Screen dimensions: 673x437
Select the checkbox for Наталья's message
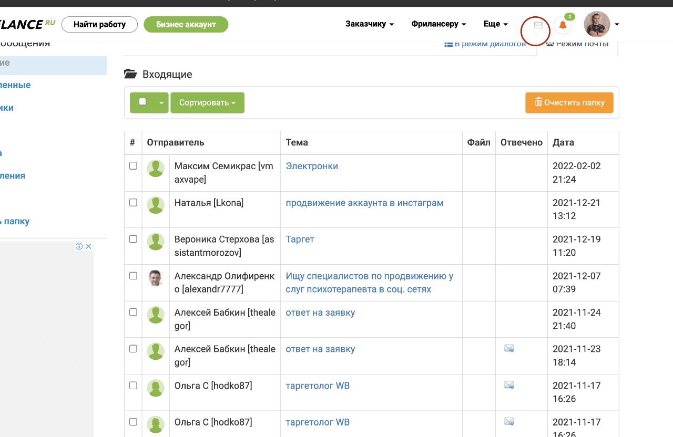[x=133, y=202]
